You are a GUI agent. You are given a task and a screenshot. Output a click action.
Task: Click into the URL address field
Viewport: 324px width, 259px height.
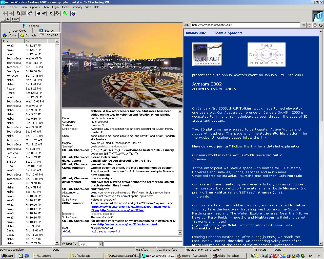(x=245, y=25)
